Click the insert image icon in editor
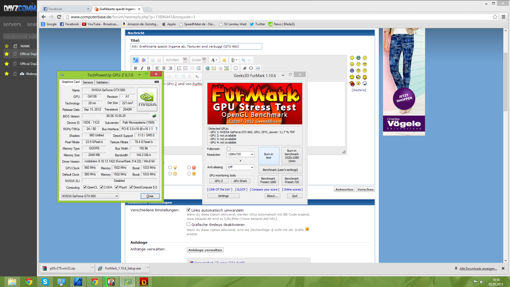Image resolution: width=510 pixels, height=287 pixels. pyautogui.click(x=227, y=68)
